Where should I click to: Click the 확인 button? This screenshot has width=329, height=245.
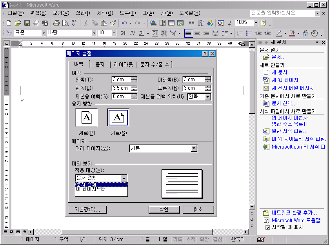point(164,209)
